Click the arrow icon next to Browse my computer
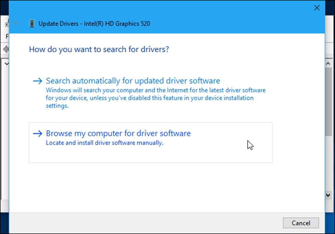335x234 pixels. 37,133
